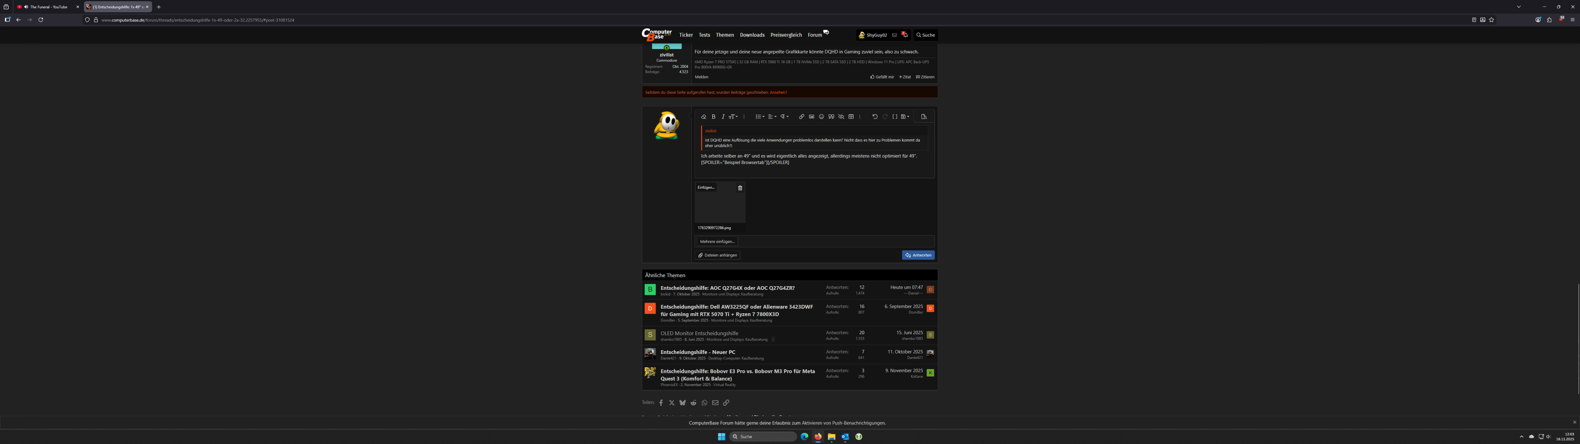Insert a table in the editor

851,116
